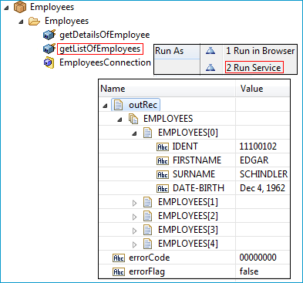The height and width of the screenshot is (283, 303).
Task: Expand the EMPLOYEES[1] record
Action: pos(134,203)
